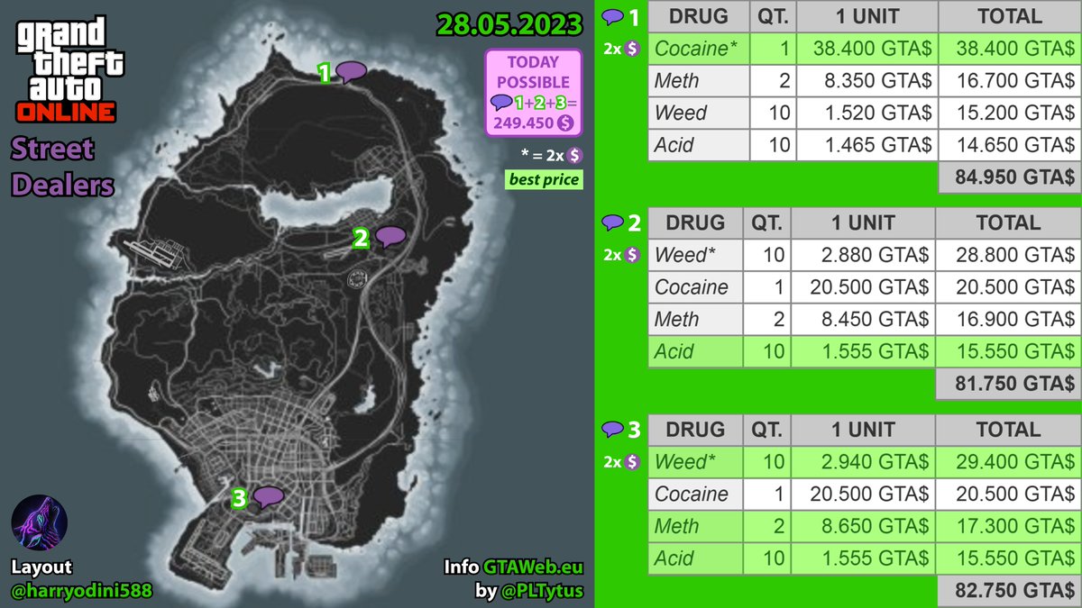1082x608 pixels.
Task: Select the Cocaine cell in dealer 3 table
Action: point(695,495)
